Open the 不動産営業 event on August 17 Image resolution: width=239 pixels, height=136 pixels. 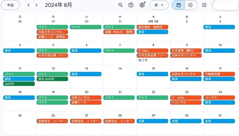[x=219, y=74]
